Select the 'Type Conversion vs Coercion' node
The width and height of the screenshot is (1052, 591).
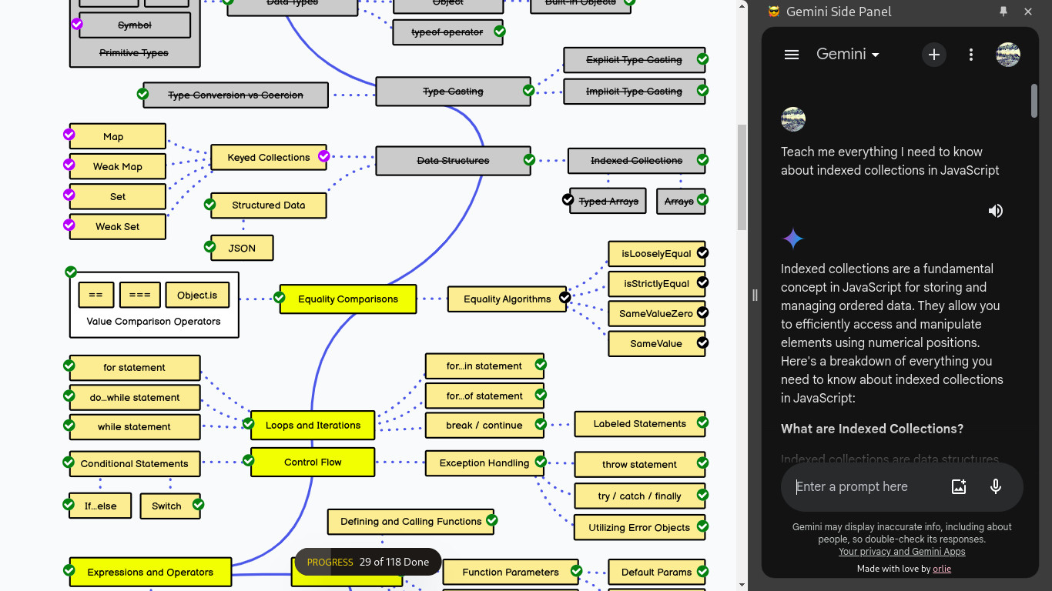(x=236, y=95)
